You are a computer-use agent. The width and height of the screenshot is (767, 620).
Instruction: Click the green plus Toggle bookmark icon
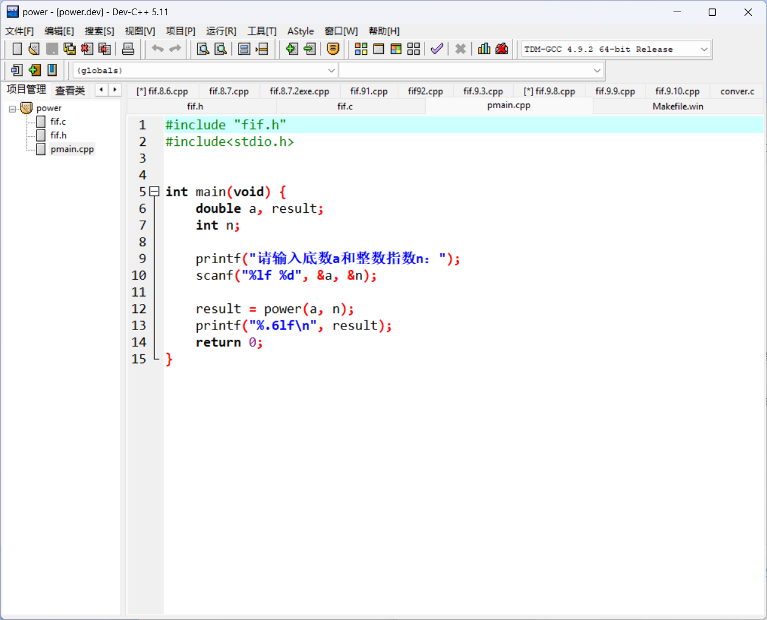click(35, 71)
